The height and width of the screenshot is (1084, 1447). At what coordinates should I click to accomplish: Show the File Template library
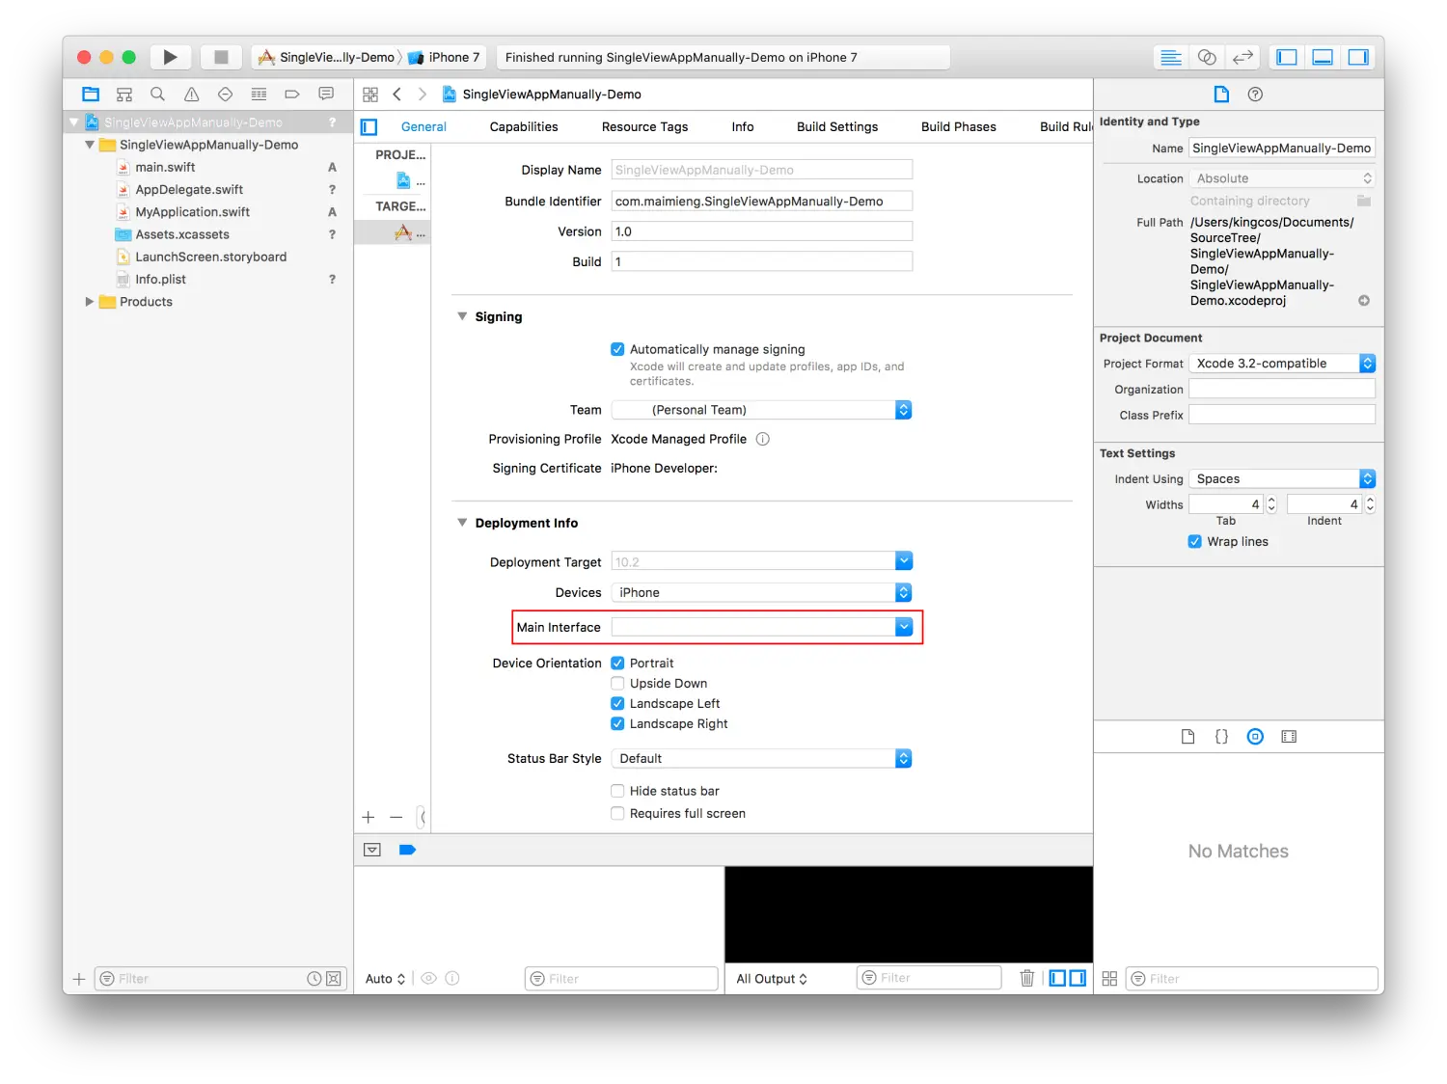1188,737
